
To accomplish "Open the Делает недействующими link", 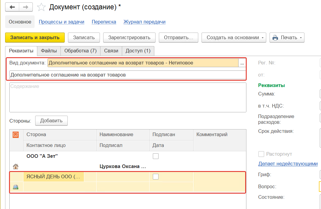I will pos(288,164).
